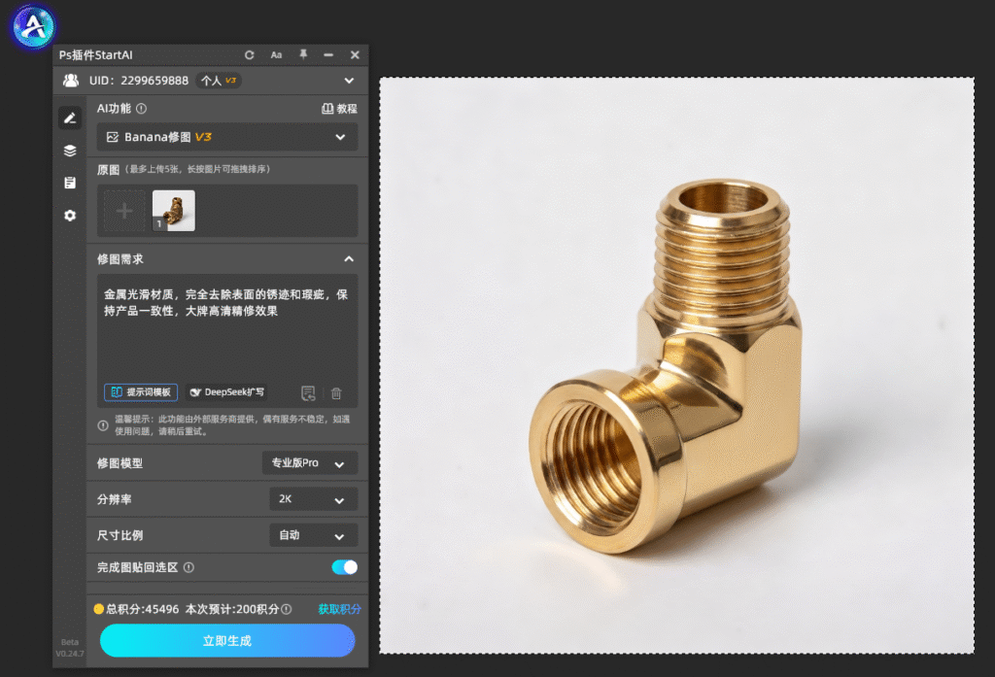Click the save prompt icon beside trash
Viewport: 995px width, 677px height.
point(308,393)
